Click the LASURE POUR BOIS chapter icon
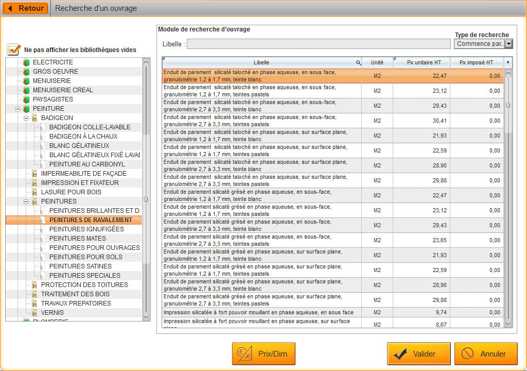527x371 pixels. 34,192
